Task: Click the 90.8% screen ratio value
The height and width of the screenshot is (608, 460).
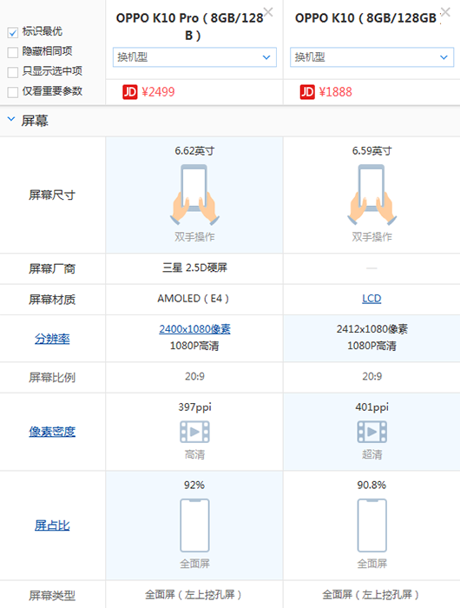Action: 371,485
